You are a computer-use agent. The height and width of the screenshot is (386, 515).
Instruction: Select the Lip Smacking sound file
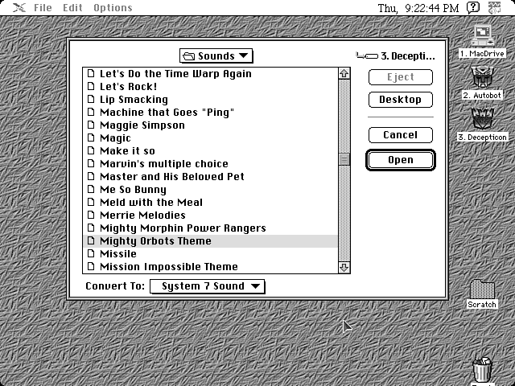tap(210, 100)
